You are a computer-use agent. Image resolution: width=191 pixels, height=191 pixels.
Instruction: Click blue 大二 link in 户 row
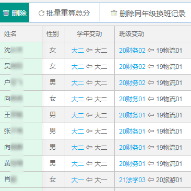78,83
